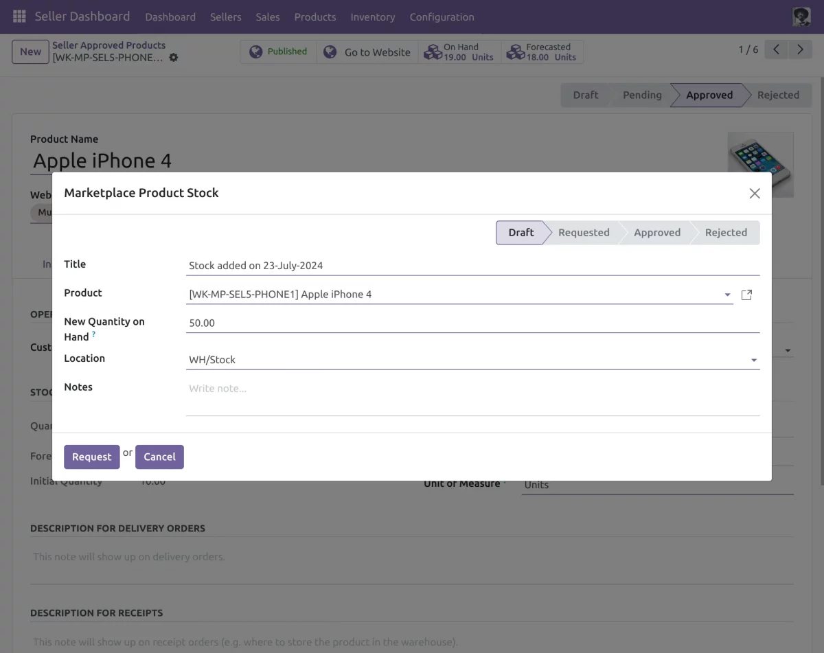Click the On Hand units stat button
Screen dimensions: 824x653
pos(459,52)
